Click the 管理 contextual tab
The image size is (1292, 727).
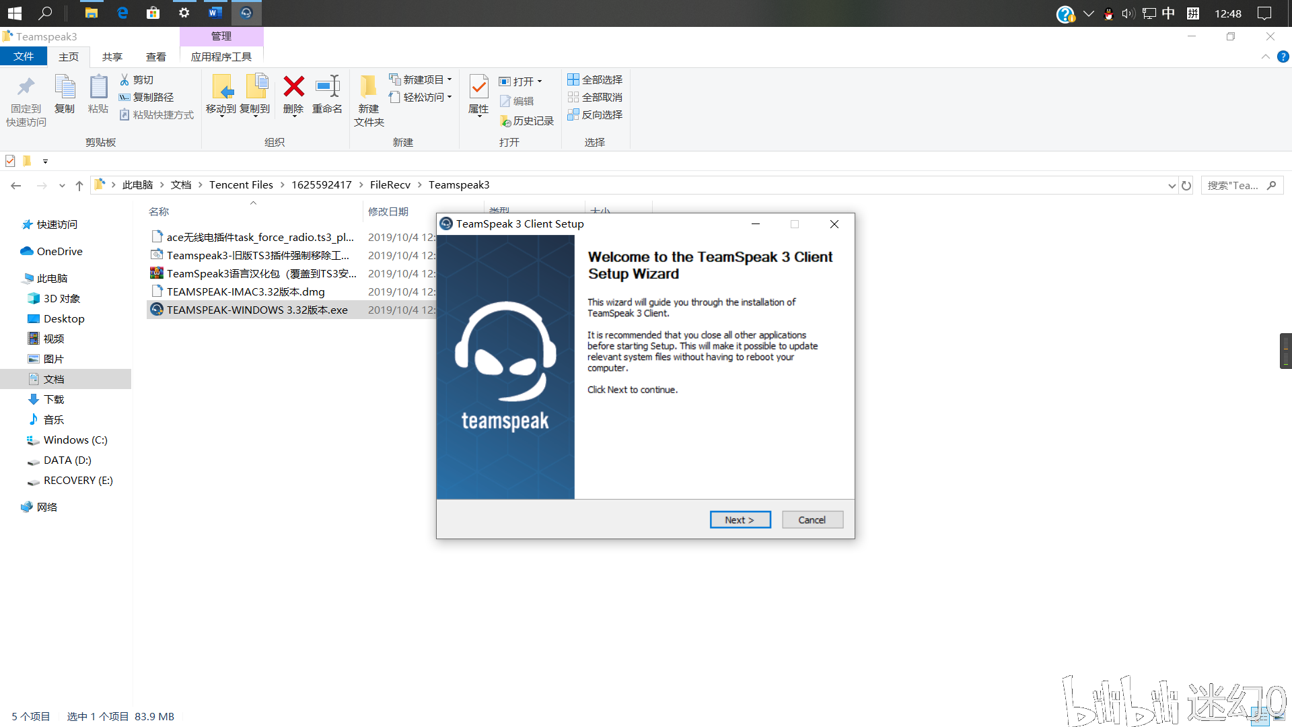coord(221,36)
